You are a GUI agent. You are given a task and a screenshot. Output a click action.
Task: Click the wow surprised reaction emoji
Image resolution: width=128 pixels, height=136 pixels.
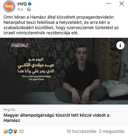coord(15,131)
